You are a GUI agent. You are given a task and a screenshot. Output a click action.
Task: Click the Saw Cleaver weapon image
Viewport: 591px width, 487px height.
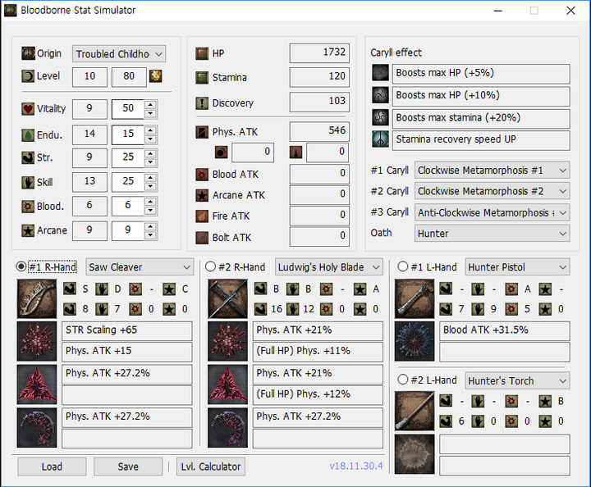point(37,298)
